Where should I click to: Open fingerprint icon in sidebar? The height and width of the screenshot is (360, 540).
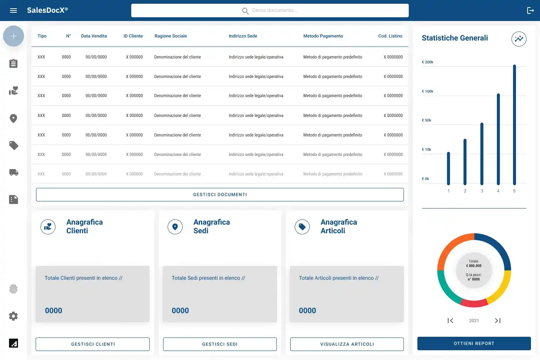(13, 289)
